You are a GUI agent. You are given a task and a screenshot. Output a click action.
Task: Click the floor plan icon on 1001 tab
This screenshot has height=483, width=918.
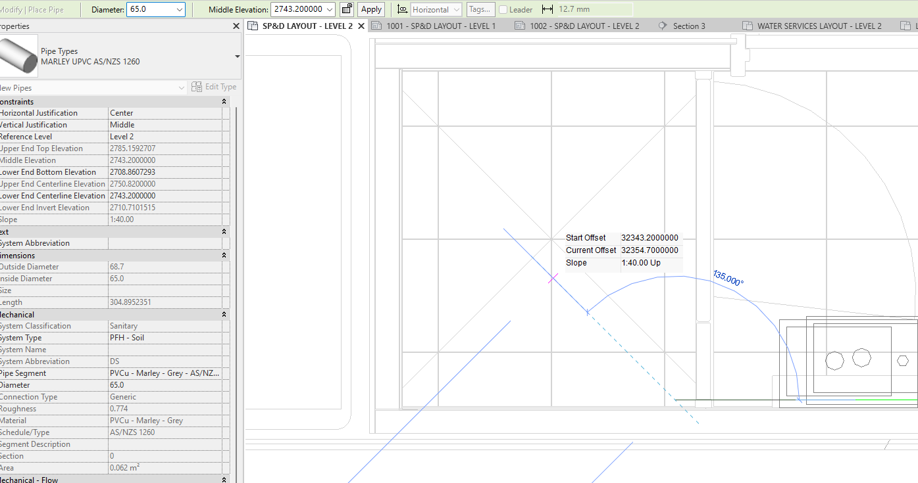pyautogui.click(x=376, y=26)
